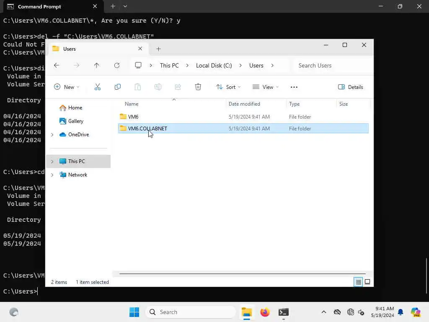Open the See more three-dots menu
The width and height of the screenshot is (429, 322).
[294, 87]
